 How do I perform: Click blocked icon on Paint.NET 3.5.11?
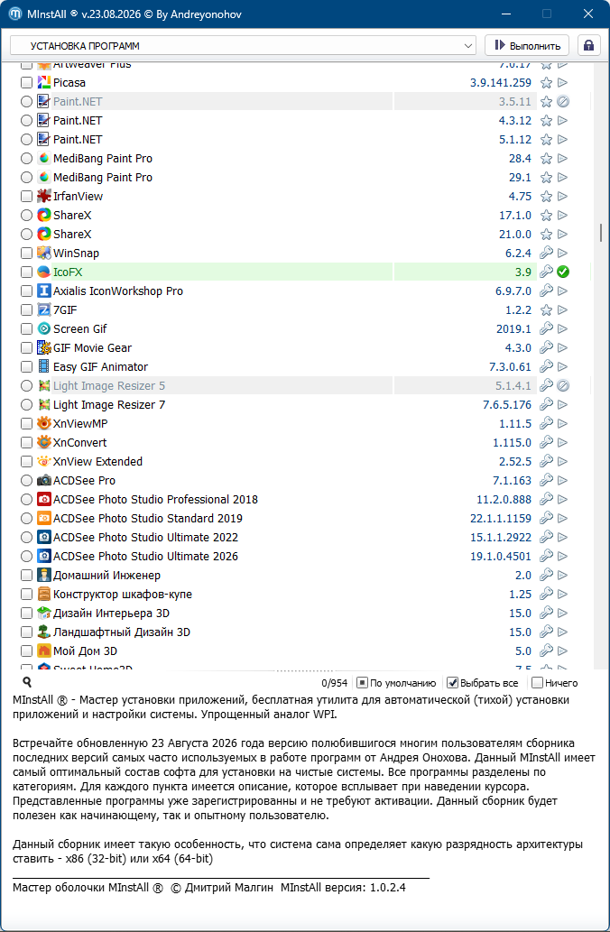click(x=563, y=102)
